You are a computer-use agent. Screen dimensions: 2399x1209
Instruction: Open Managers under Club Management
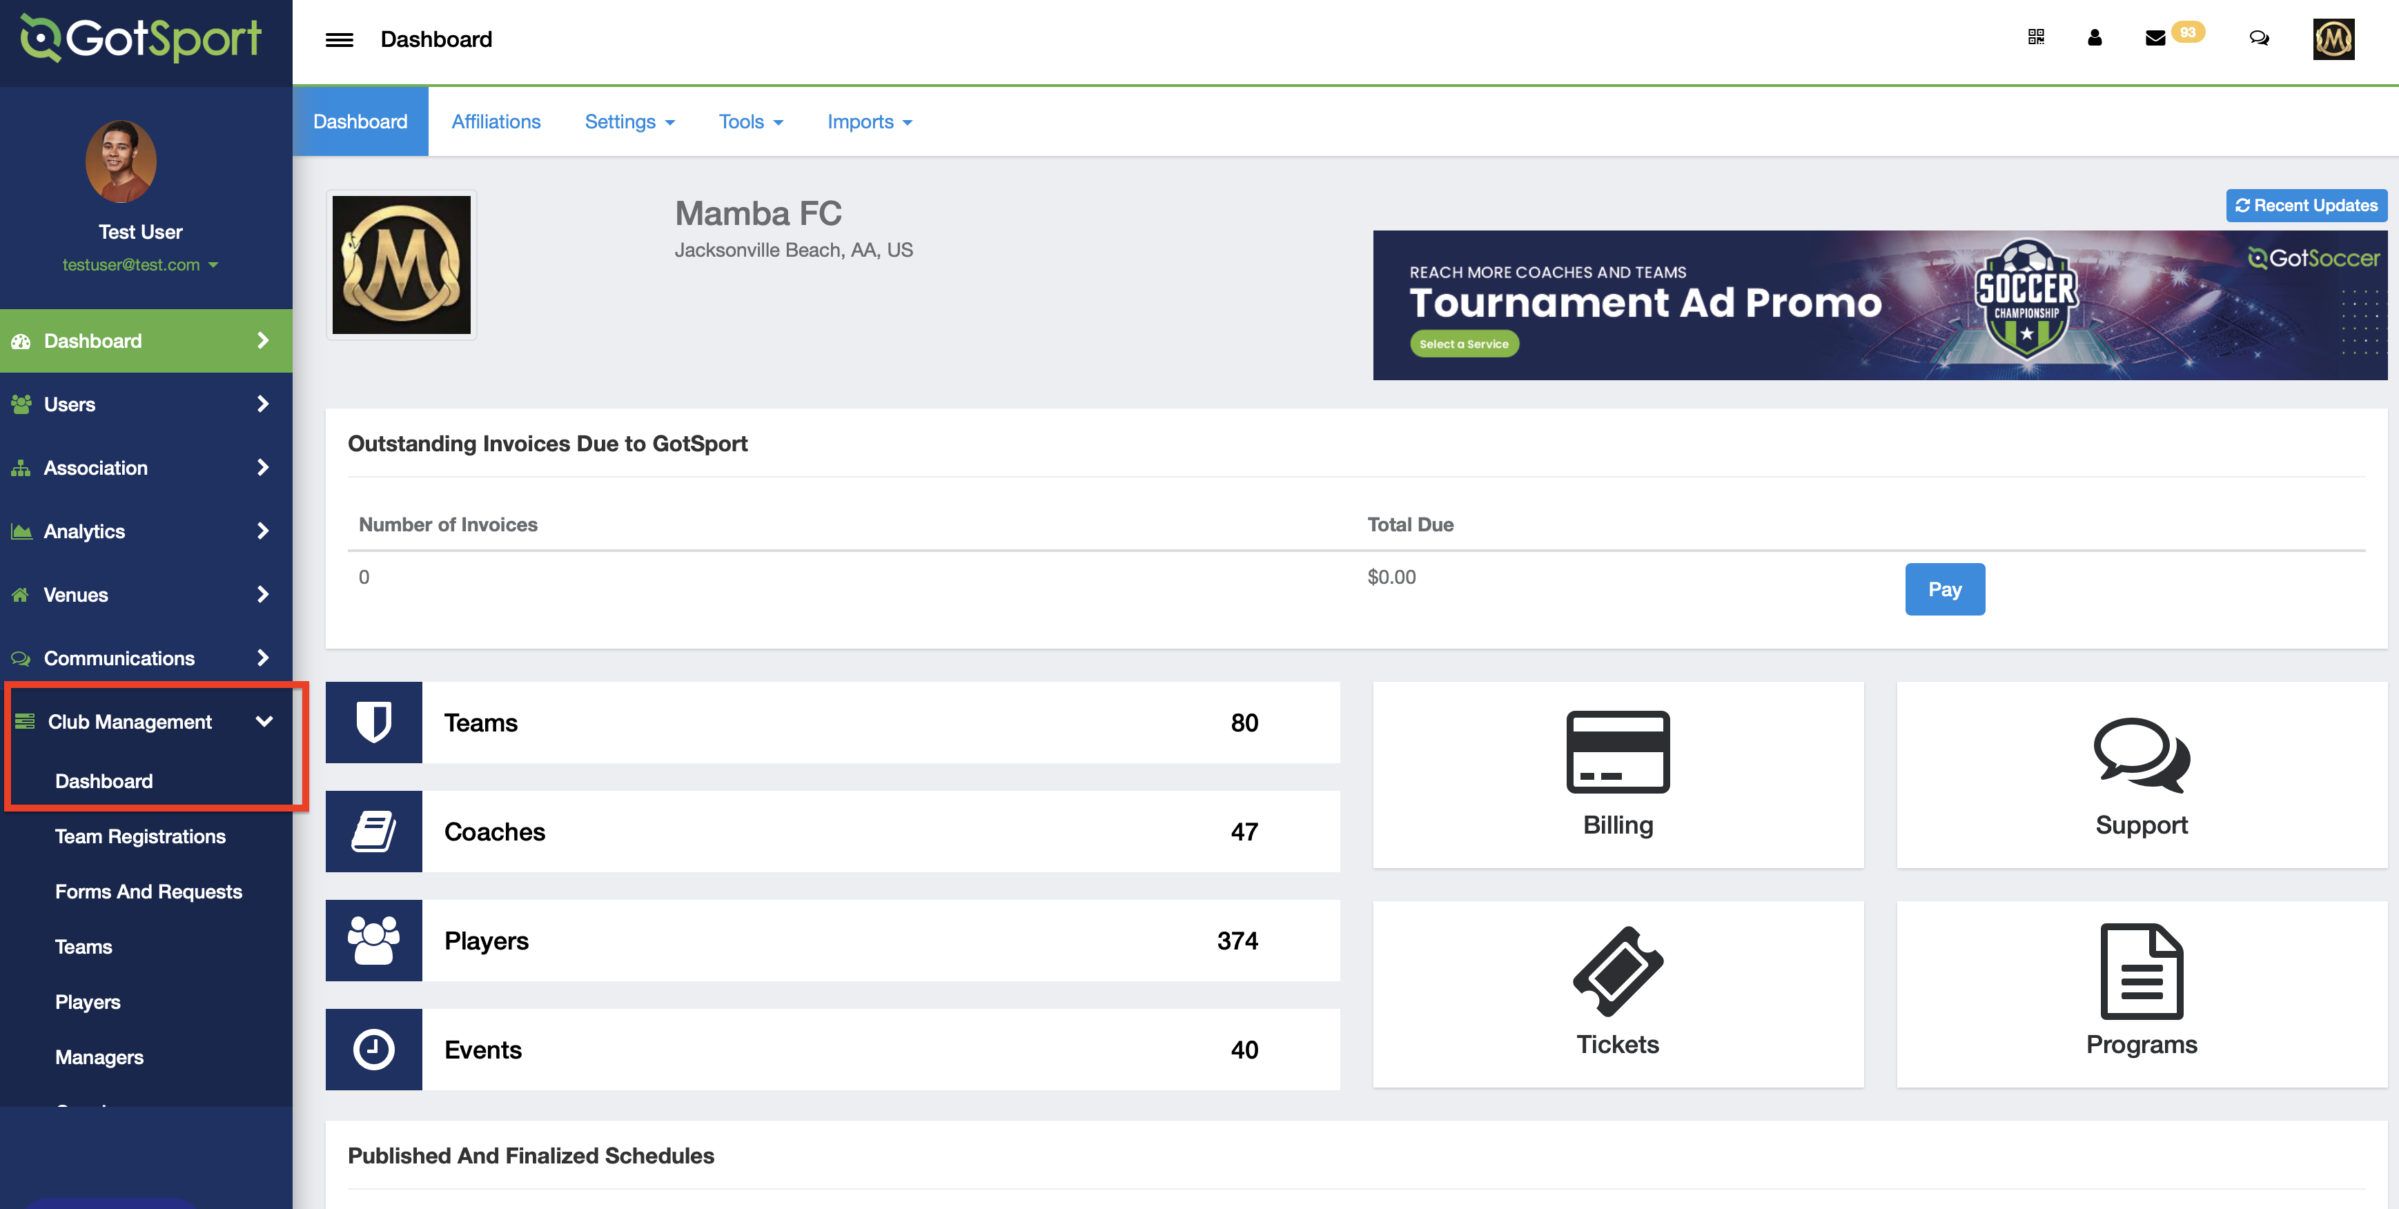point(99,1057)
